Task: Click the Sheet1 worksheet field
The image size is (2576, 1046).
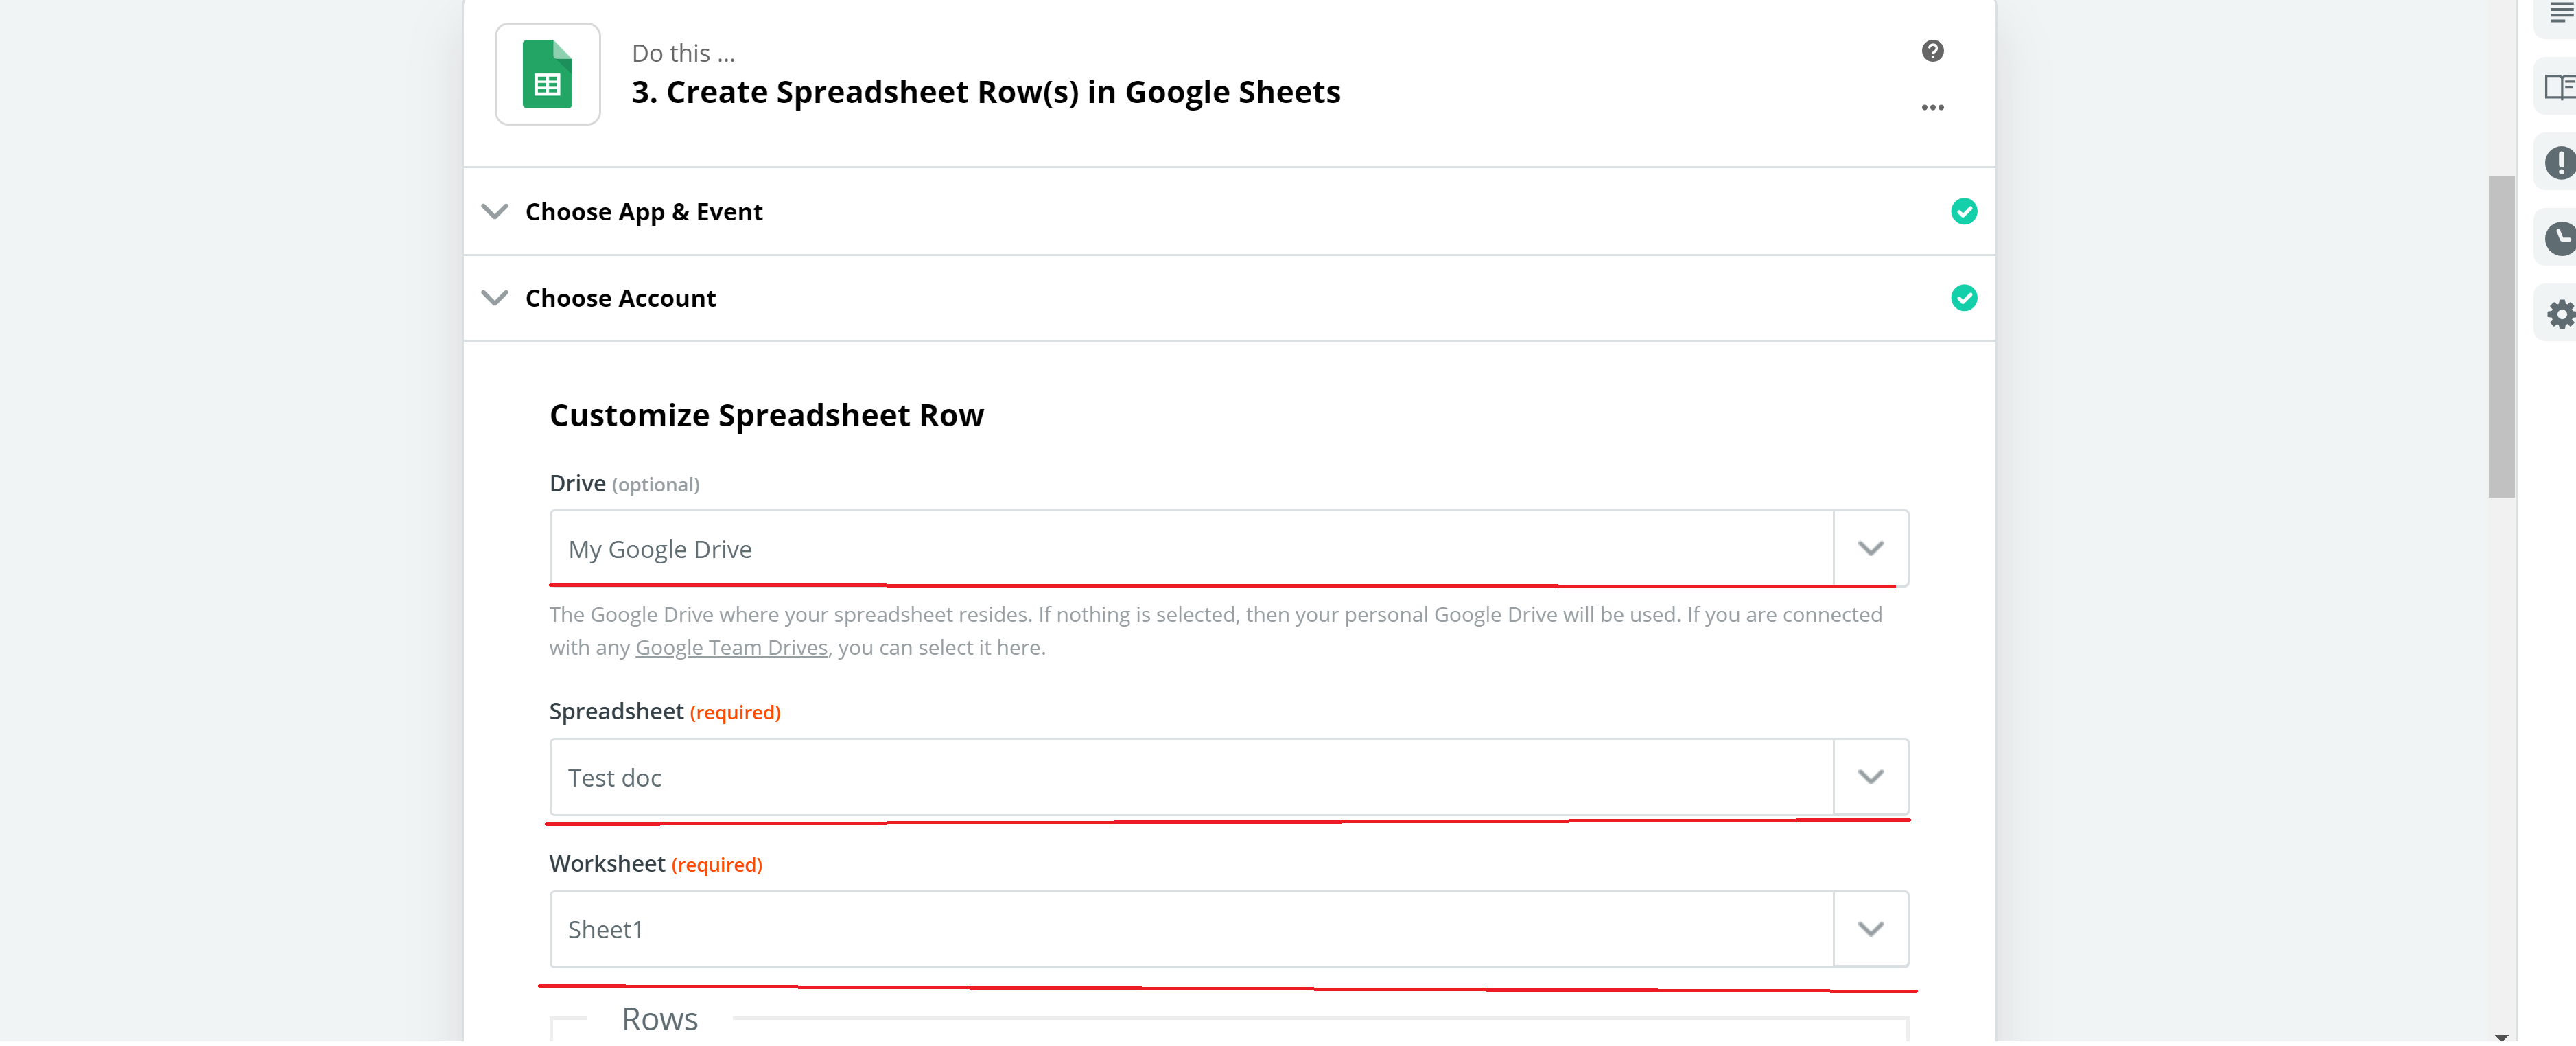Action: click(x=1191, y=929)
